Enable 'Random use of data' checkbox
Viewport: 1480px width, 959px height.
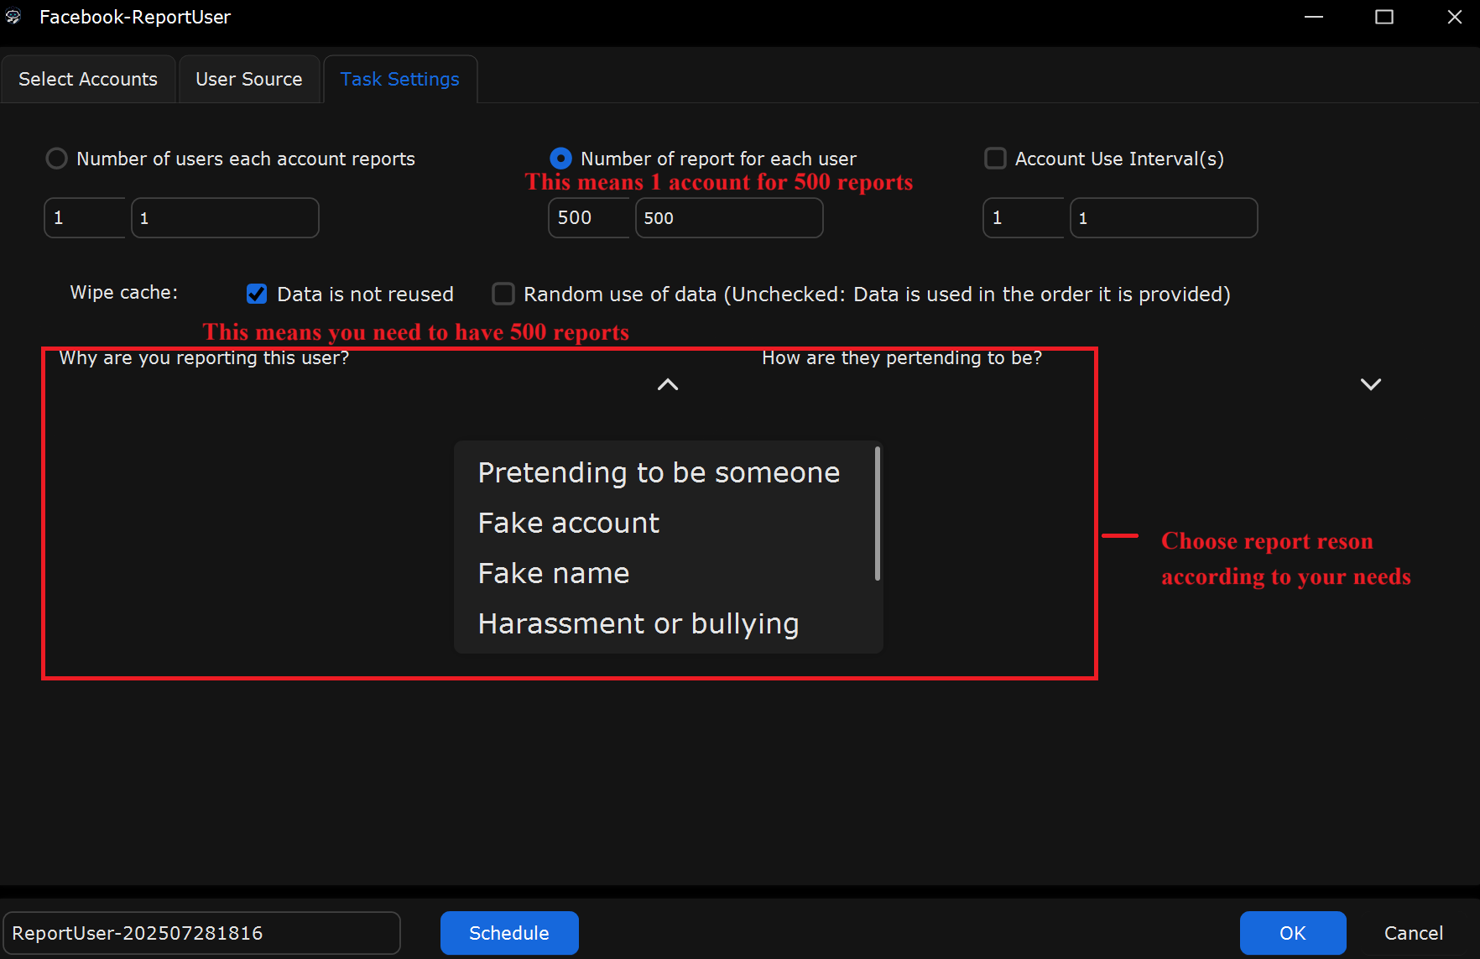click(503, 294)
